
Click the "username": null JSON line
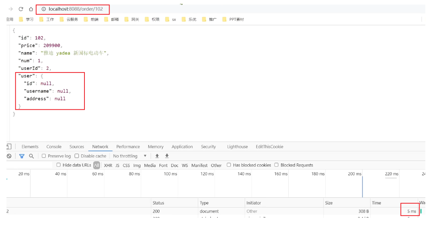coord(47,91)
